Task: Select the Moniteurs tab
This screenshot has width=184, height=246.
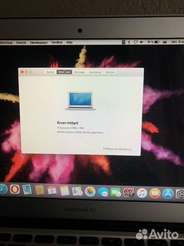Action: pyautogui.click(x=65, y=72)
